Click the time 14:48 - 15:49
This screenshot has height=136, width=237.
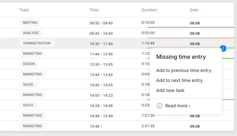[x=101, y=116]
